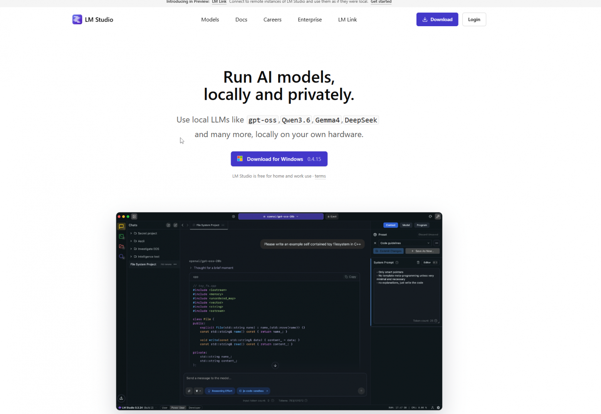Select the Context tab in the right panel
The image size is (601, 414).
point(391,225)
